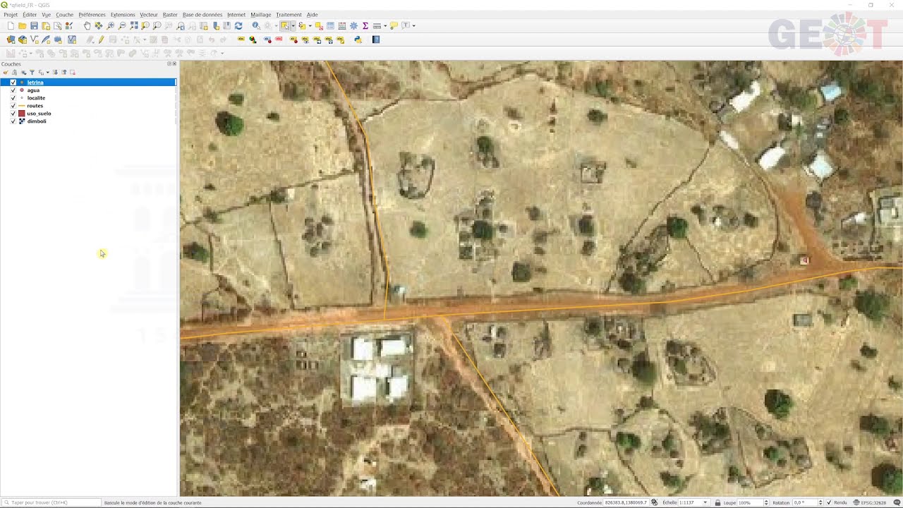Open the help book icon in toolbar
The width and height of the screenshot is (903, 508).
click(x=376, y=40)
